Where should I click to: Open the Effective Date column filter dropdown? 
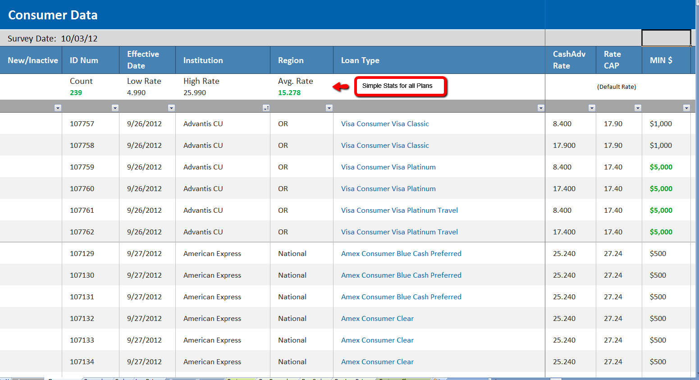[171, 108]
